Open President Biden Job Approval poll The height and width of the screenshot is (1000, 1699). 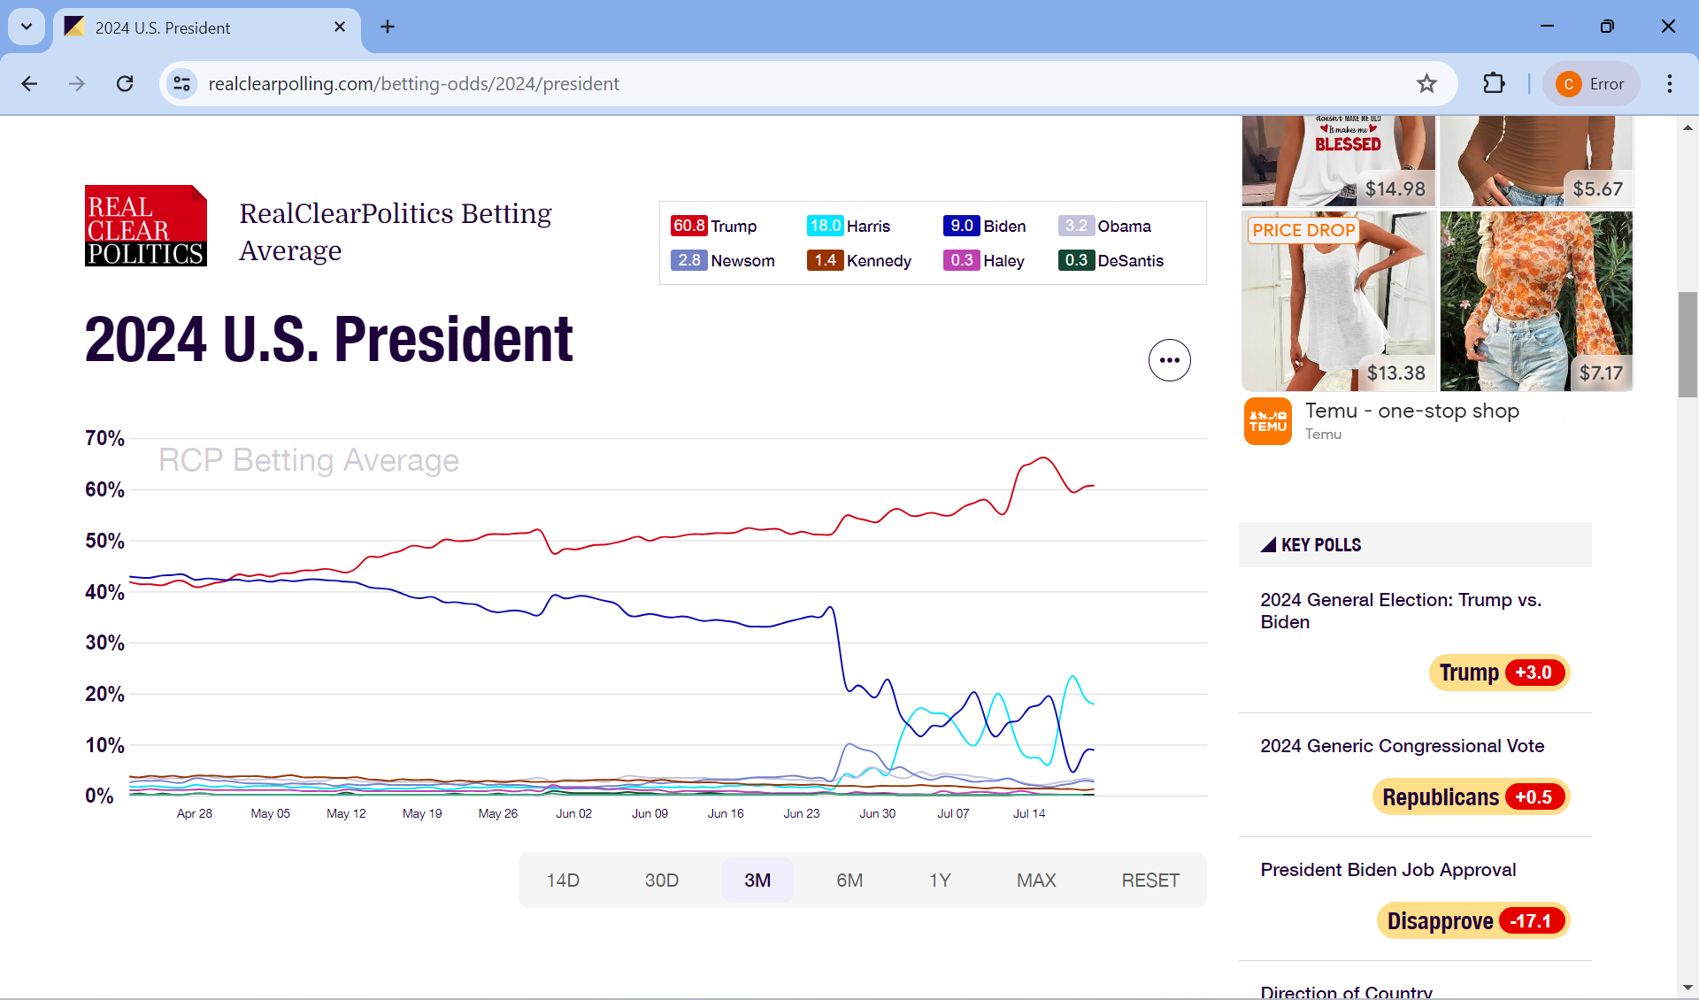(1388, 870)
